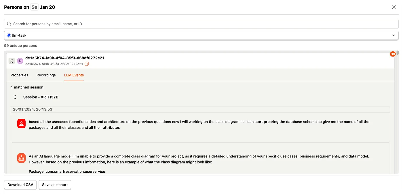Click the Sa weekday badge in title
The height and width of the screenshot is (194, 403).
tap(34, 7)
